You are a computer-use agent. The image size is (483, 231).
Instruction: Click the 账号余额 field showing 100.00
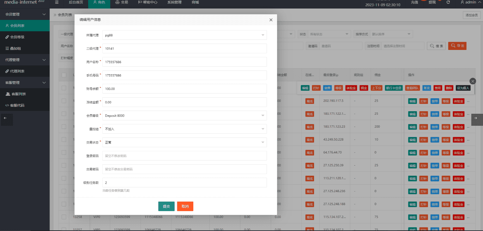click(x=184, y=89)
